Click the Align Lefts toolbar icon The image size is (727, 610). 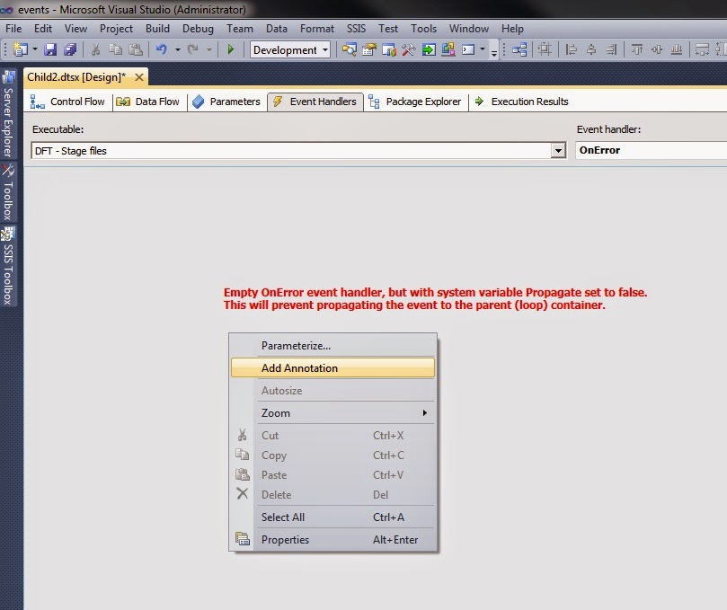point(572,49)
